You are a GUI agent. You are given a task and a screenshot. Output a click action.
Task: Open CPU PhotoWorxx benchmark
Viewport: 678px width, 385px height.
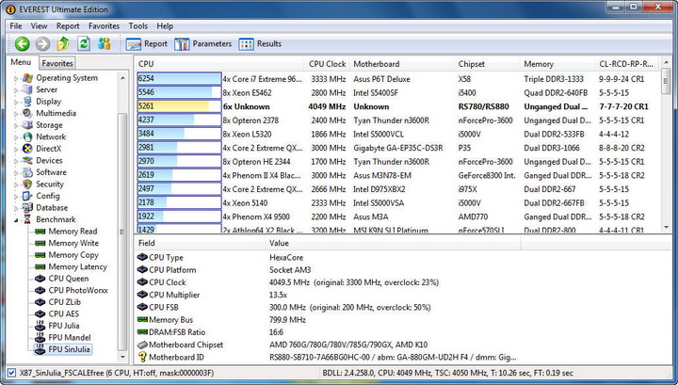78,290
